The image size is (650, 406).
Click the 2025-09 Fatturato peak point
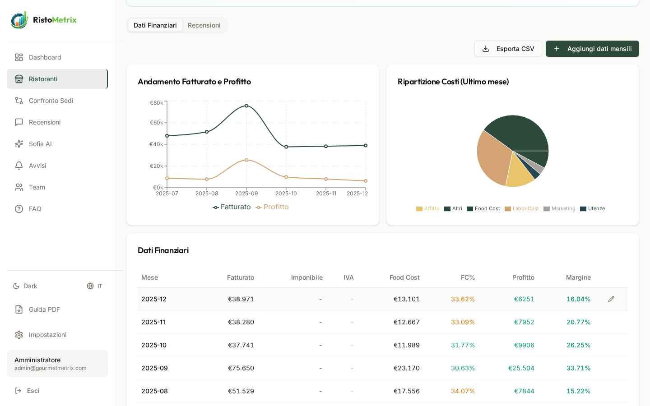[246, 106]
